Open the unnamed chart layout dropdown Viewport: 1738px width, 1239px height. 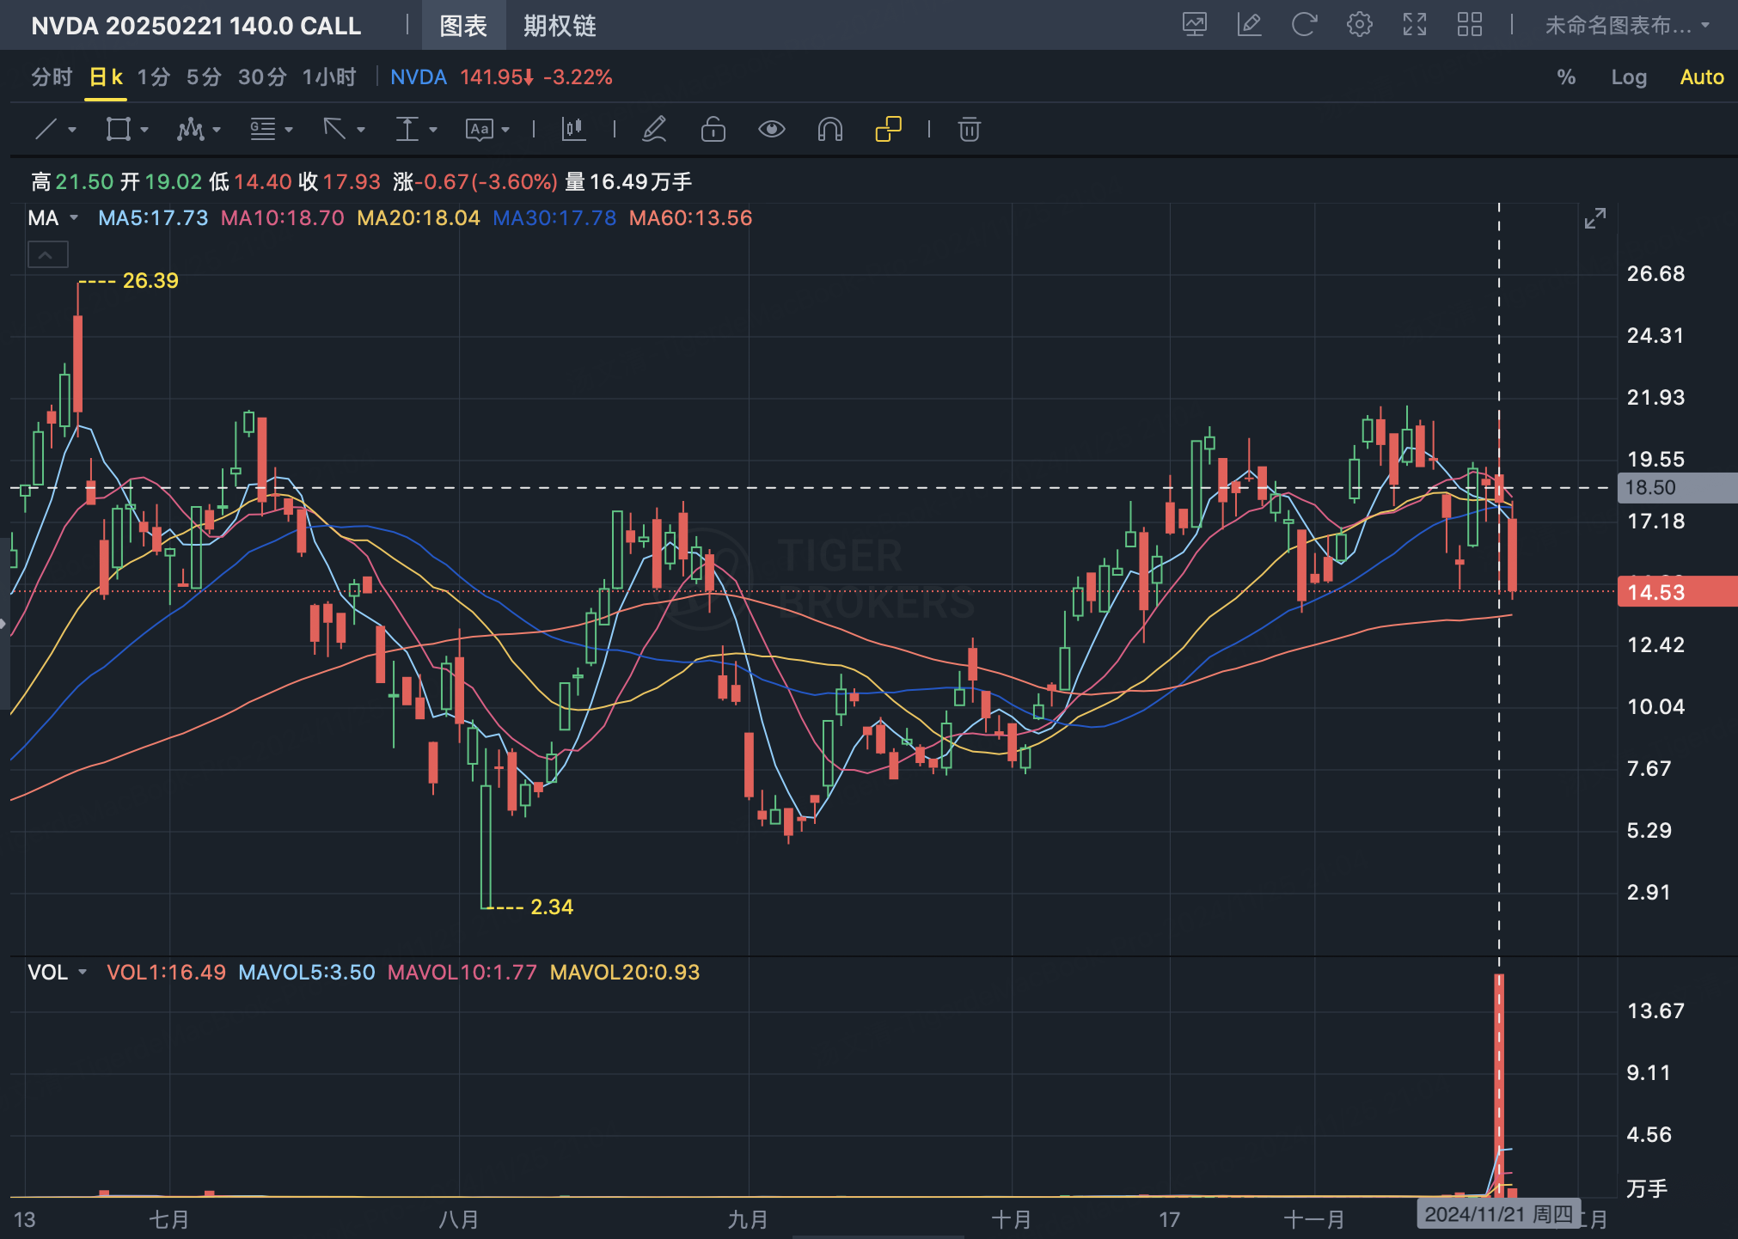pos(1626,25)
